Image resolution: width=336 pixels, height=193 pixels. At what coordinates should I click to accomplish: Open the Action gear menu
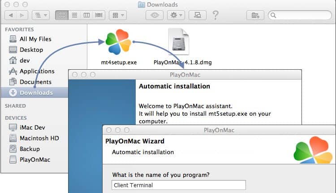tap(176, 15)
